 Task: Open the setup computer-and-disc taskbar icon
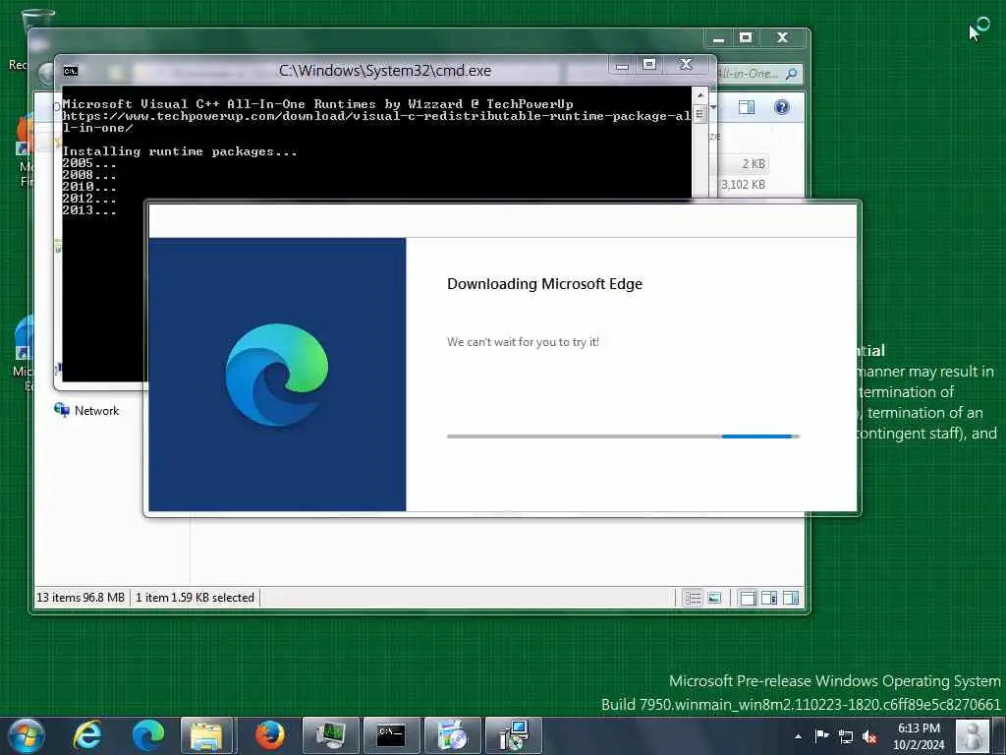(514, 735)
